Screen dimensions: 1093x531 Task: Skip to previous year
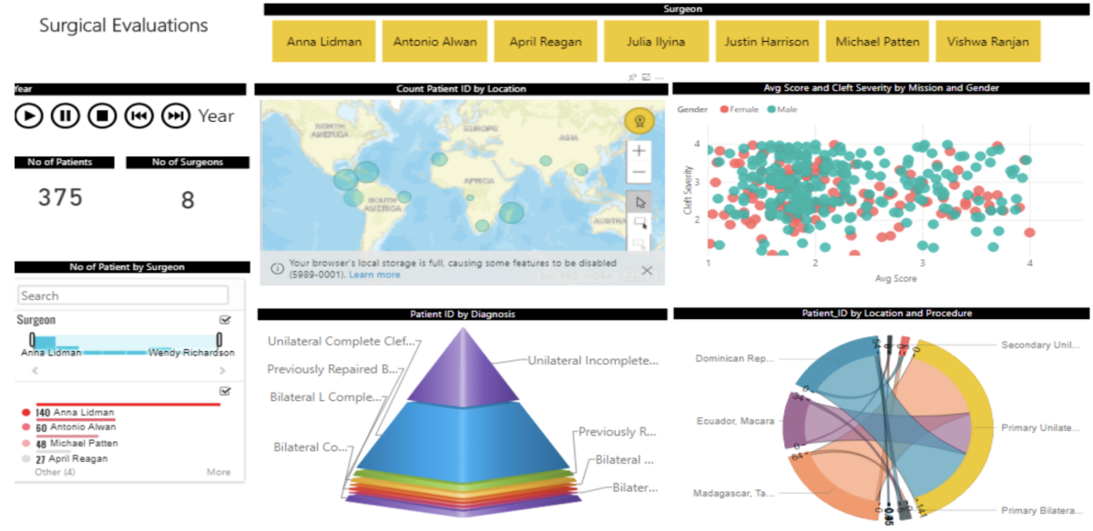point(138,115)
